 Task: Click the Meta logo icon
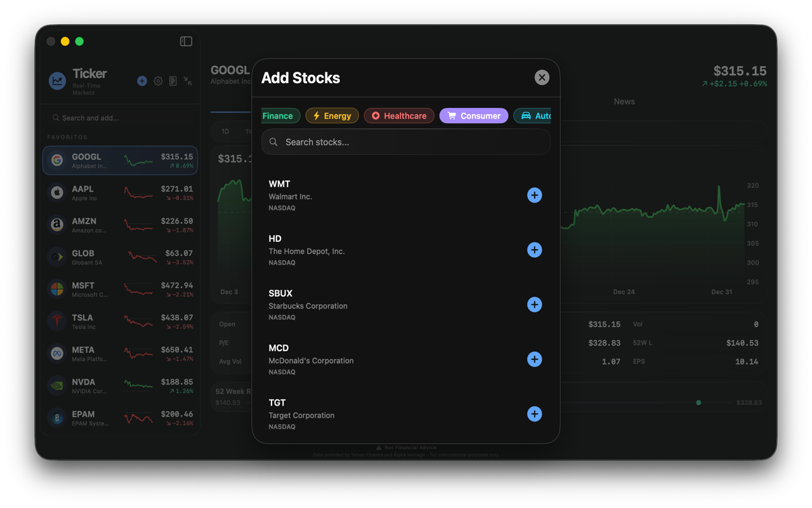coord(57,353)
